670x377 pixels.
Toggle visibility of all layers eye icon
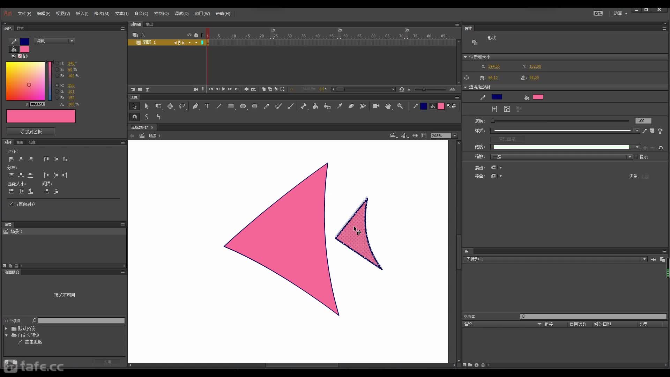[189, 35]
